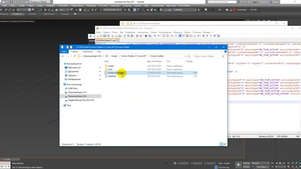Screen dimensions: 301x169
Task: Sort files by the Тип column
Action: (x=168, y=61)
